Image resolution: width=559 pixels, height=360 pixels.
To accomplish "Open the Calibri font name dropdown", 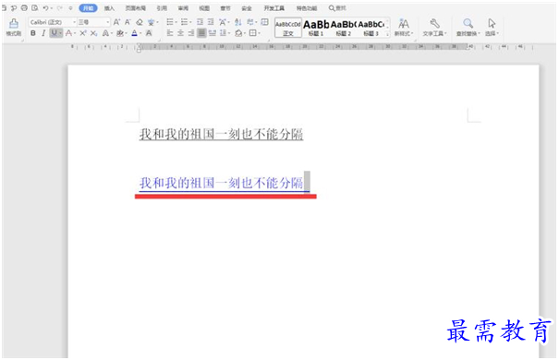I will 74,22.
